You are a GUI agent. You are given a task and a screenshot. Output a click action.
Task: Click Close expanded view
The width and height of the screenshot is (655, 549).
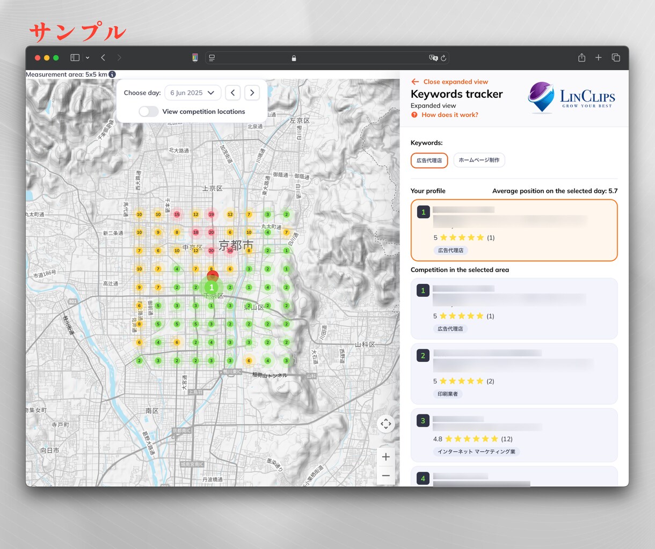[x=450, y=82]
